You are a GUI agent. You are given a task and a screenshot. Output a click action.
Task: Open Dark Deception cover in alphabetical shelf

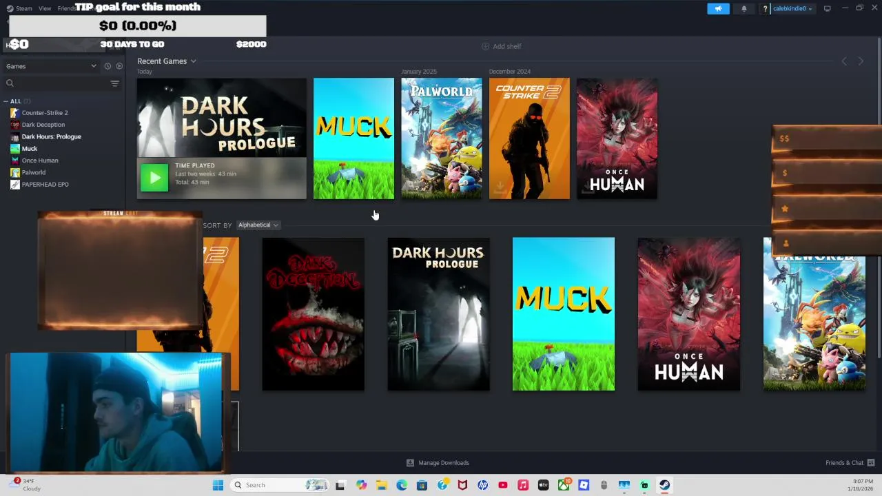pyautogui.click(x=314, y=314)
